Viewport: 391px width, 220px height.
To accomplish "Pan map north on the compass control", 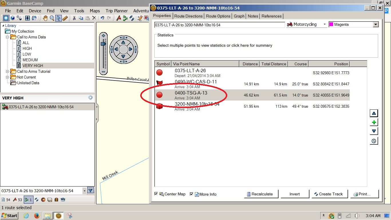I will [123, 42].
